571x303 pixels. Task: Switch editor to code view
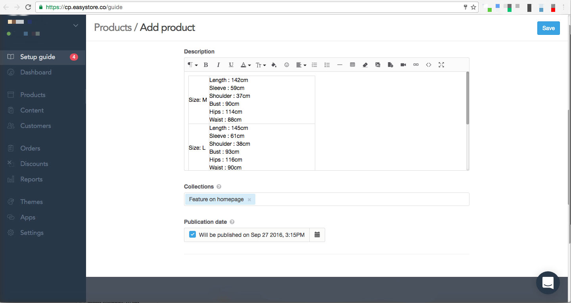[x=429, y=65]
